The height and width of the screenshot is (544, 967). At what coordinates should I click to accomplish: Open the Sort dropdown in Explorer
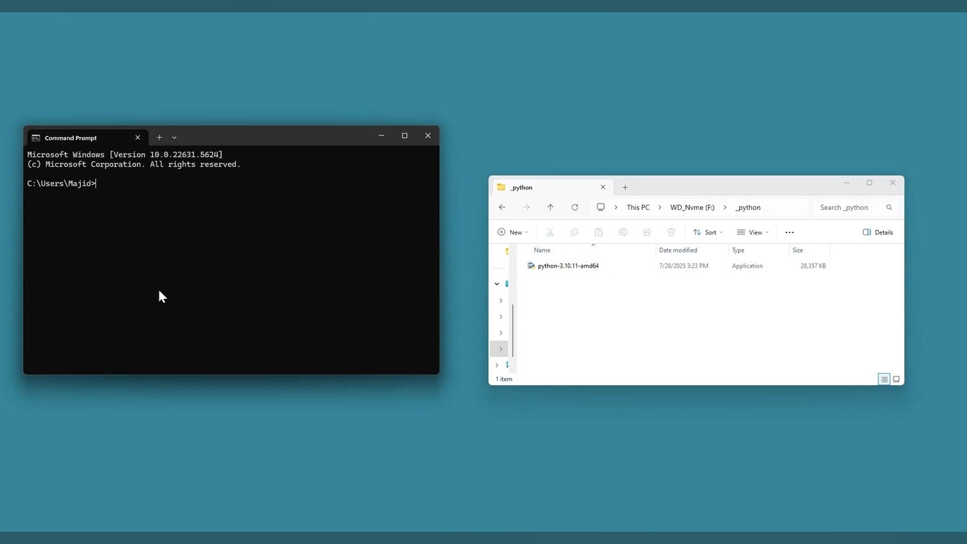coord(708,232)
